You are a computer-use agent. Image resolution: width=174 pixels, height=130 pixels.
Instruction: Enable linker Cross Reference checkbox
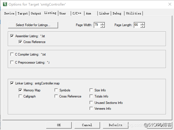(56, 96)
